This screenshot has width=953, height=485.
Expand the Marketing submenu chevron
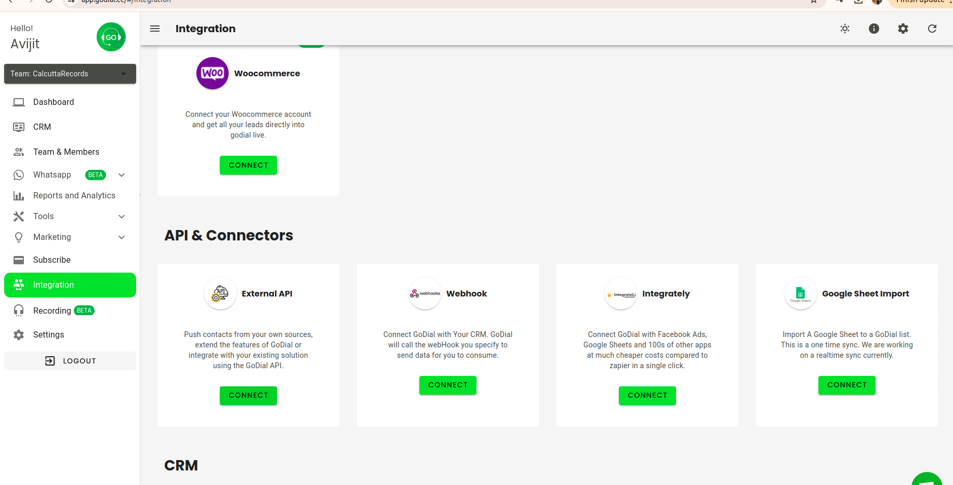pyautogui.click(x=122, y=237)
